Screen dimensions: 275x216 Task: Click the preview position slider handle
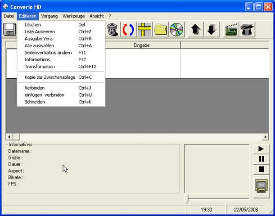tap(186, 199)
